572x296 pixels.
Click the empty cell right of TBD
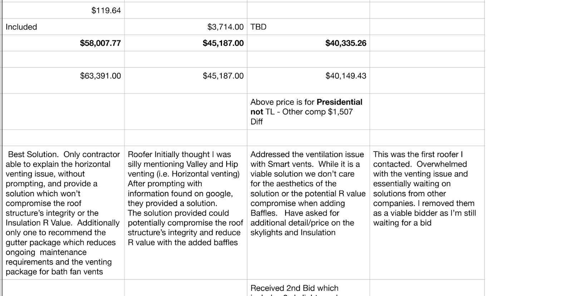[427, 27]
